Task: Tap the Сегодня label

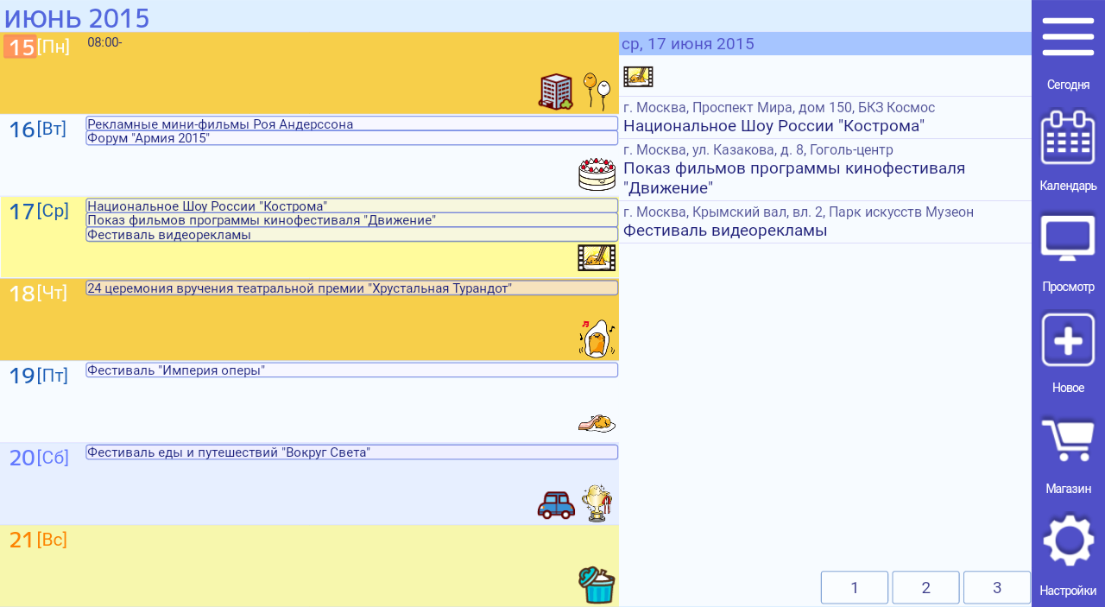Action: [x=1068, y=85]
